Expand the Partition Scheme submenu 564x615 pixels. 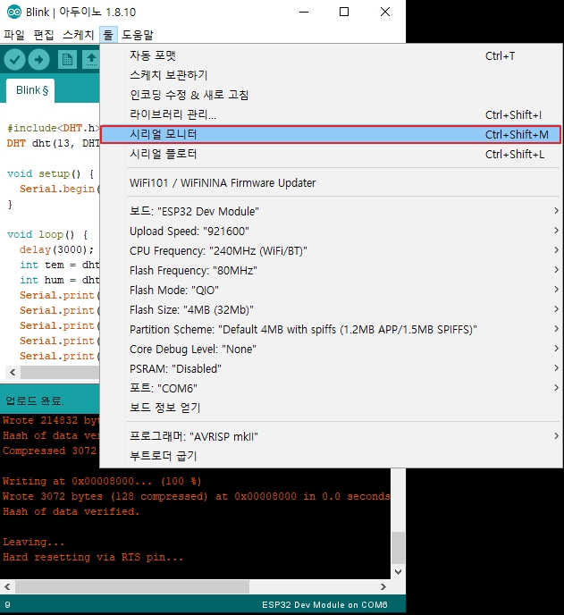(331, 330)
